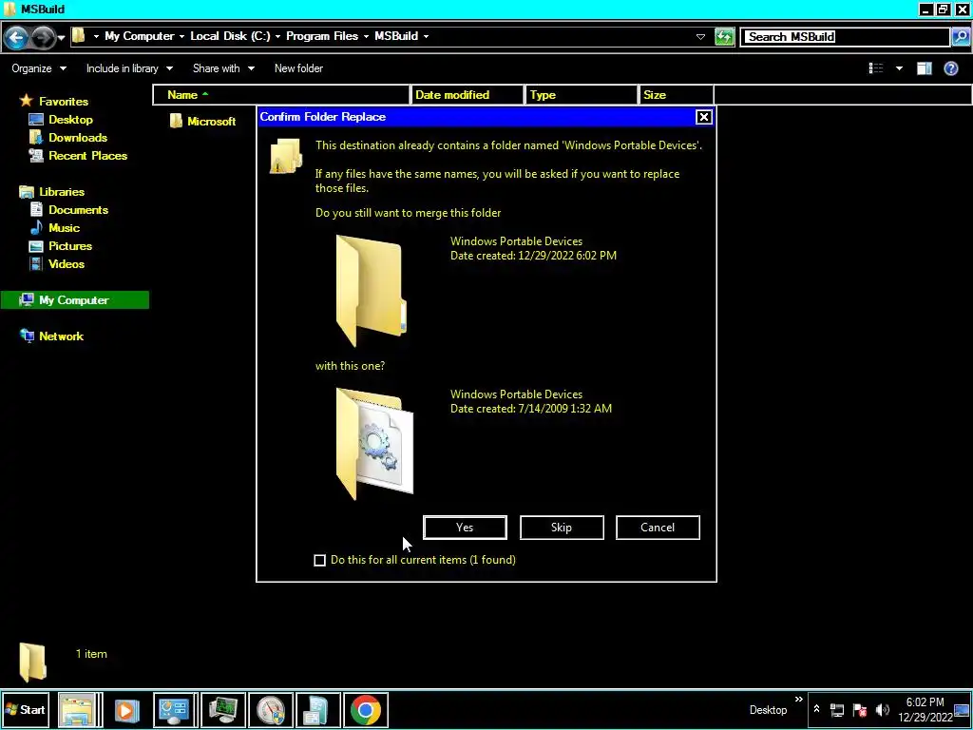
Task: Focus the Search MSBuild field
Action: [x=847, y=37]
